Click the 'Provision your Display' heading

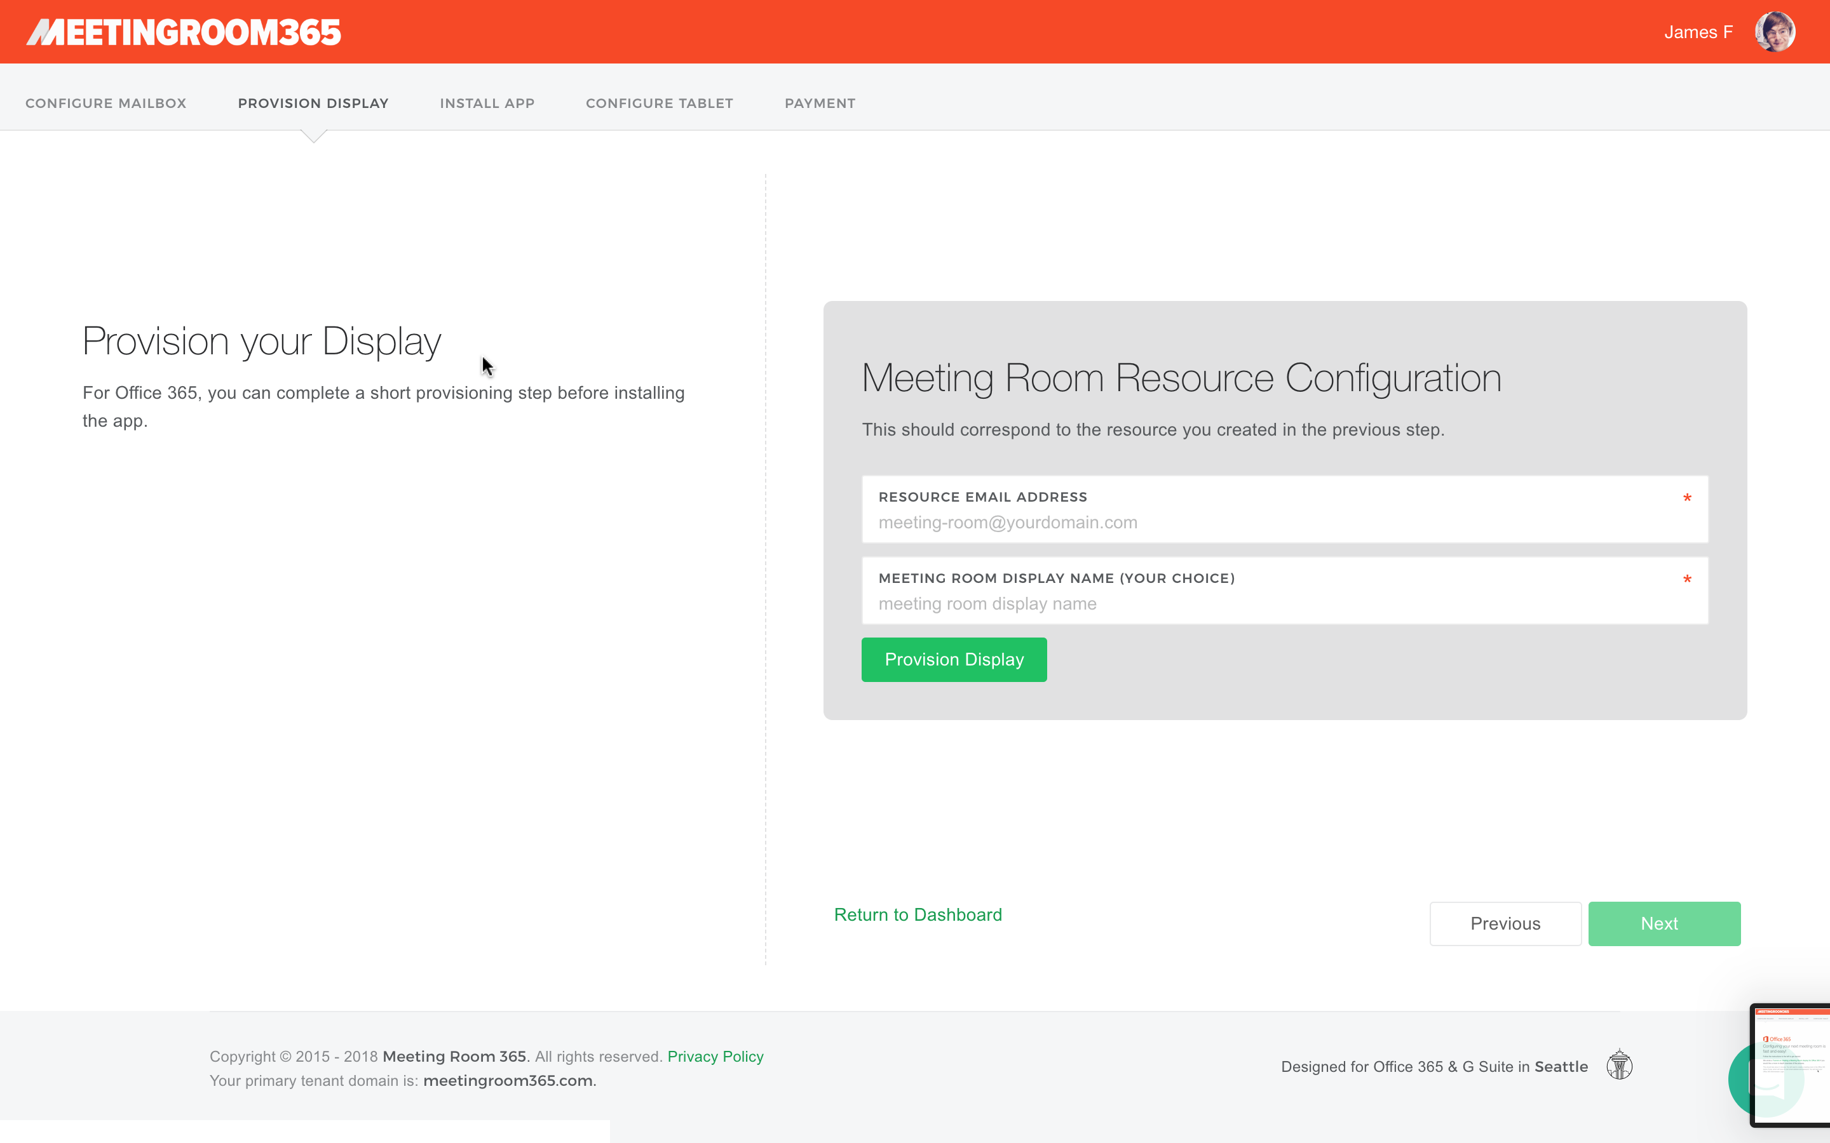click(x=262, y=341)
